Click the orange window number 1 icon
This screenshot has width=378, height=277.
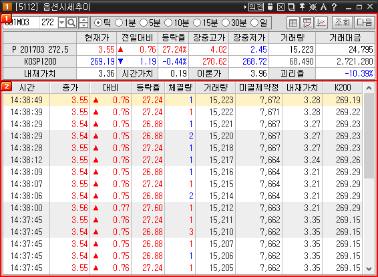(7, 7)
